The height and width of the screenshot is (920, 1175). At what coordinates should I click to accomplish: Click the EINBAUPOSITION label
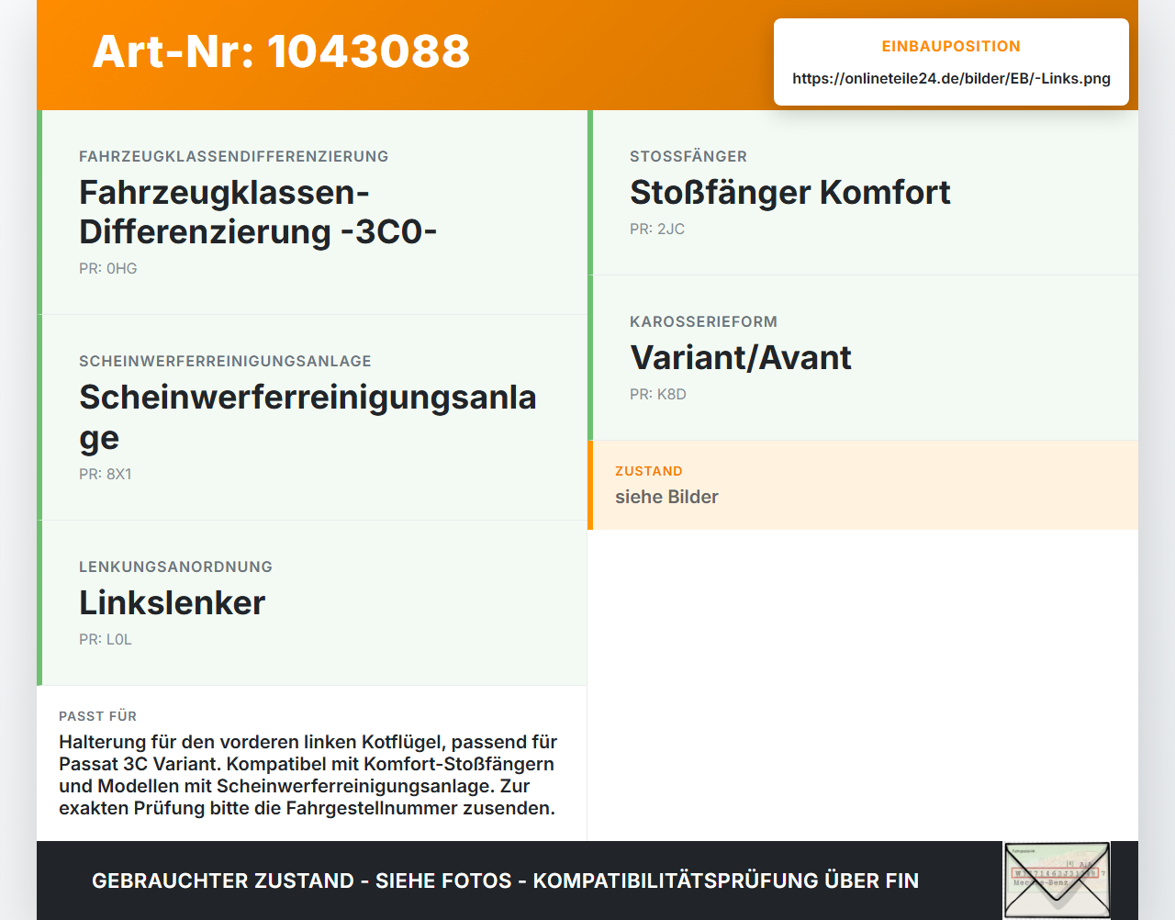[x=951, y=46]
